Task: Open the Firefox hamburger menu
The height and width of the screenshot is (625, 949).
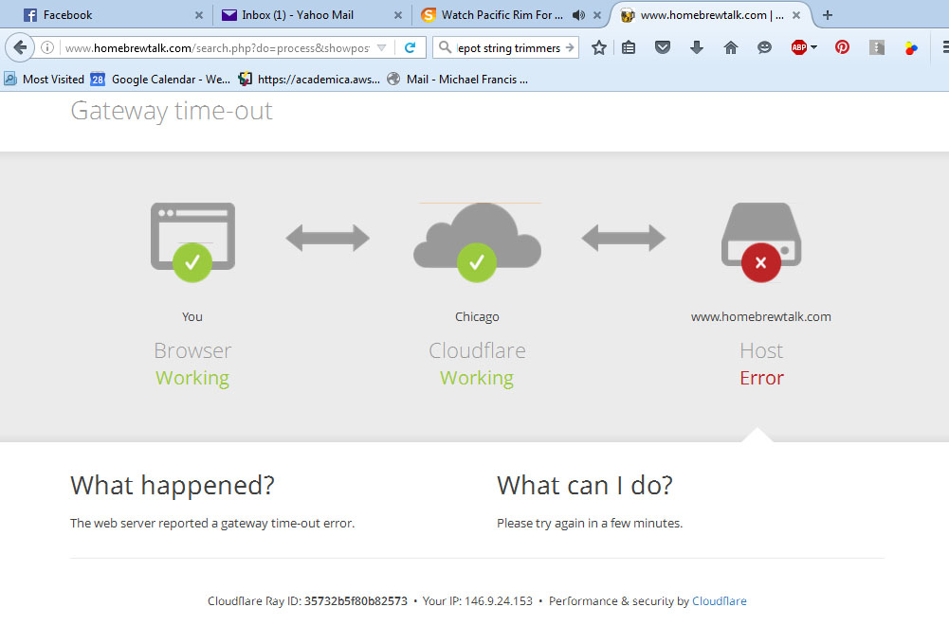Action: [x=945, y=47]
